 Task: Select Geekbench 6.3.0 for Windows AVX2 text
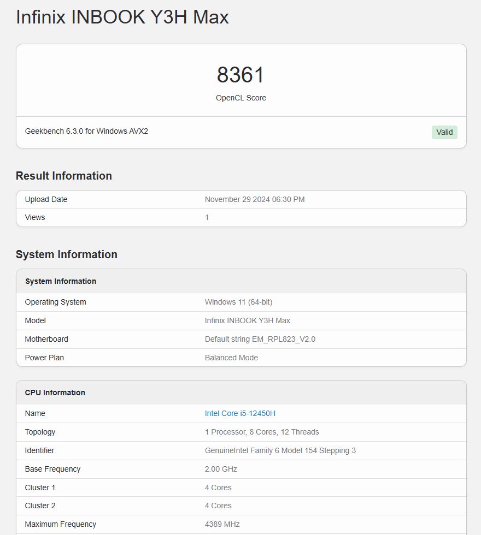[86, 131]
